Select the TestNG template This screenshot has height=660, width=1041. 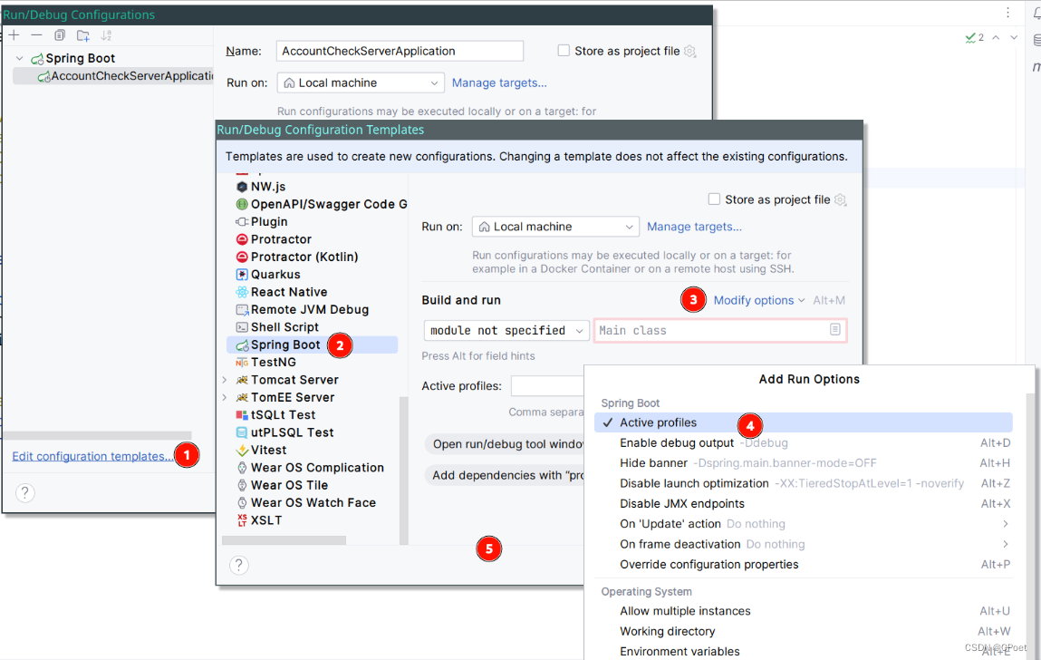click(x=265, y=363)
